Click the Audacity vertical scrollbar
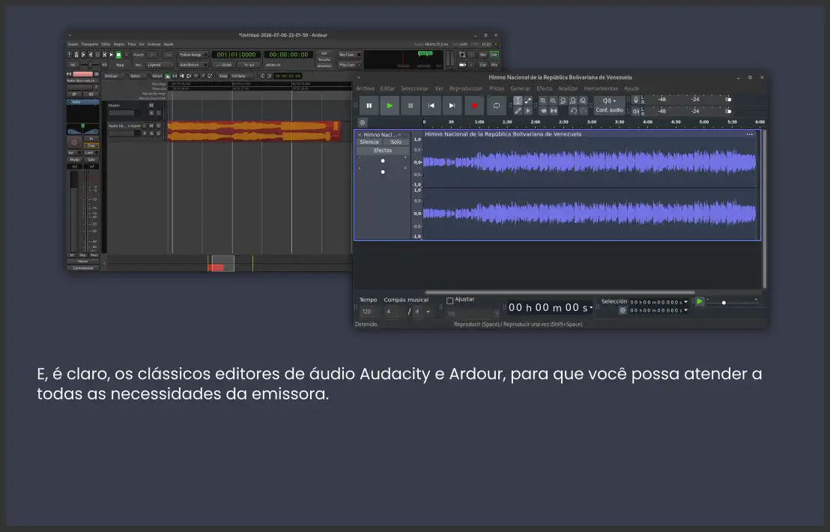This screenshot has width=830, height=532. [x=764, y=209]
